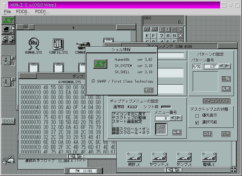Viewport: 242px width, 176px height.
Task: Select アイコンを元に戻す in the popup menu list
Action: [x=129, y=114]
